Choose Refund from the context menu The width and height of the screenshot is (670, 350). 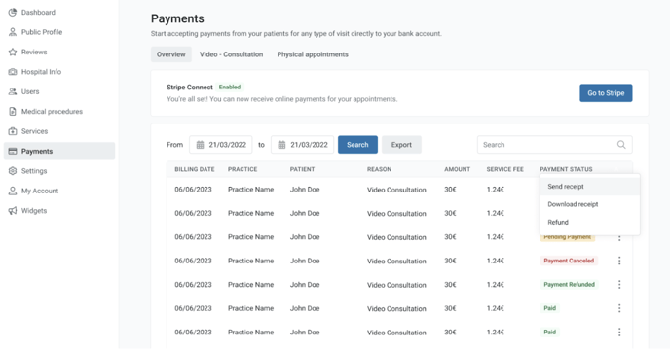(x=590, y=223)
